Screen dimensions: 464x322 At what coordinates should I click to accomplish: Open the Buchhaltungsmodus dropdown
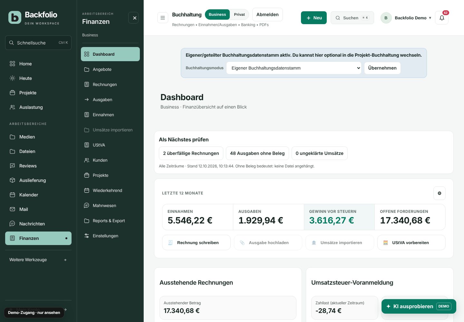click(294, 68)
